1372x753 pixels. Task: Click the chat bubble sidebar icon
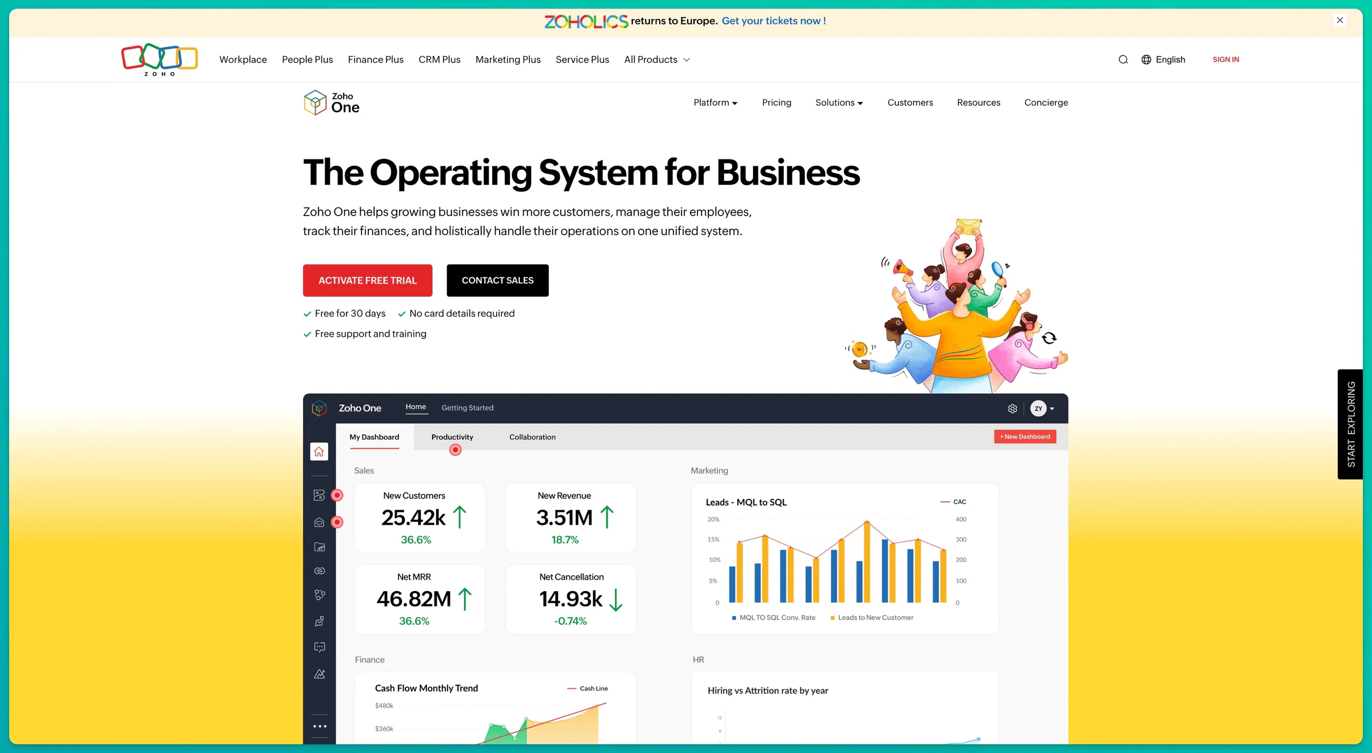(320, 647)
